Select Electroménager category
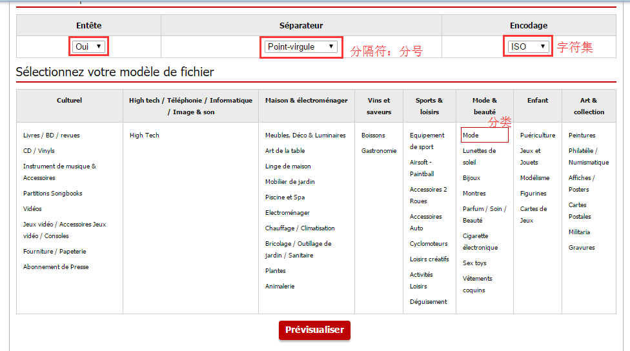Viewport: 630px width, 351px height. pos(287,213)
